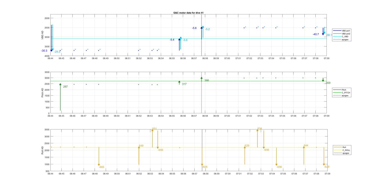
Task: Click the dark blue '-5.4' data label
Action: tap(172, 40)
